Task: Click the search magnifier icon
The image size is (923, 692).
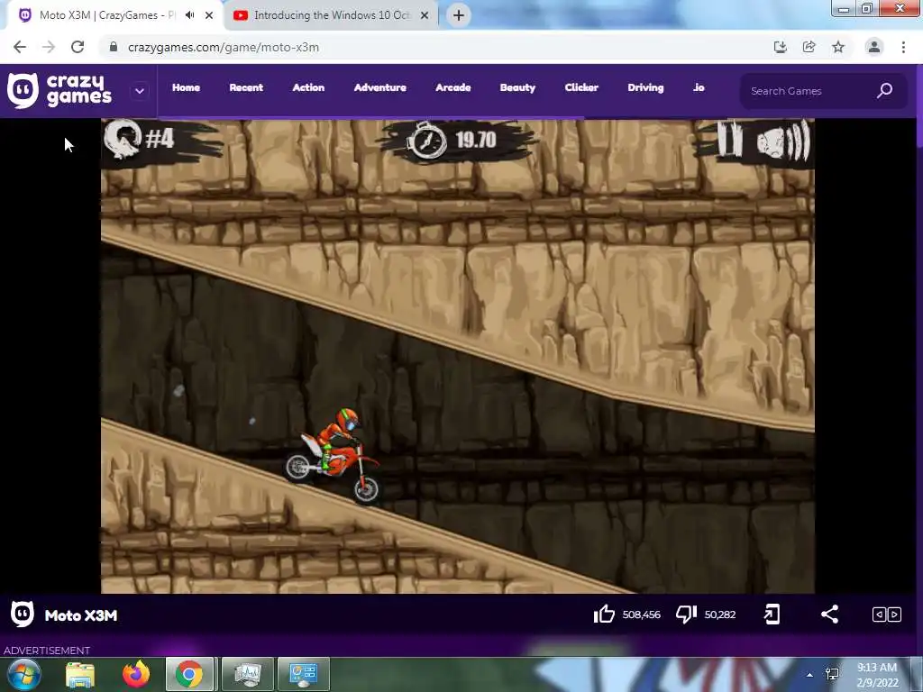Action: click(x=885, y=91)
